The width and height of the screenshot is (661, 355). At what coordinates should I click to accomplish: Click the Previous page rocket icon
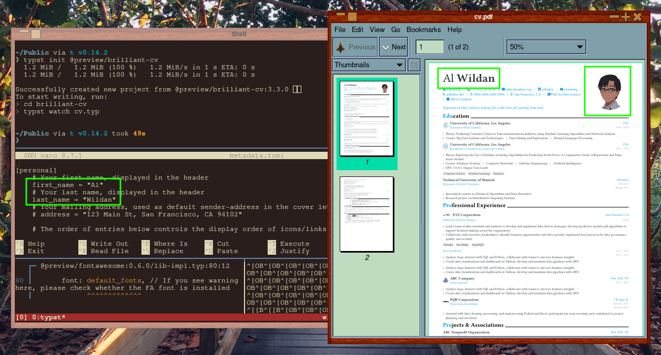340,47
